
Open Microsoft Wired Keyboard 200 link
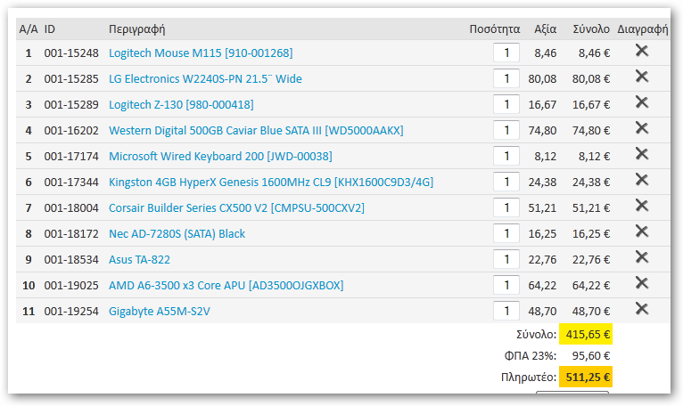[x=220, y=156]
